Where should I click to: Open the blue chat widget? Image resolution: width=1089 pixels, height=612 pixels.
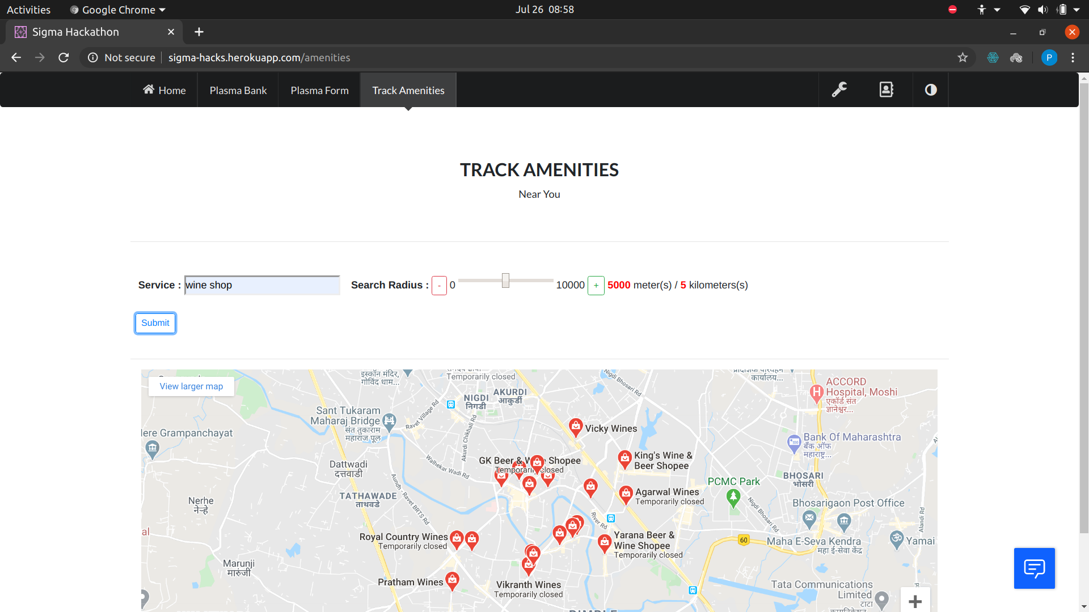1034,568
